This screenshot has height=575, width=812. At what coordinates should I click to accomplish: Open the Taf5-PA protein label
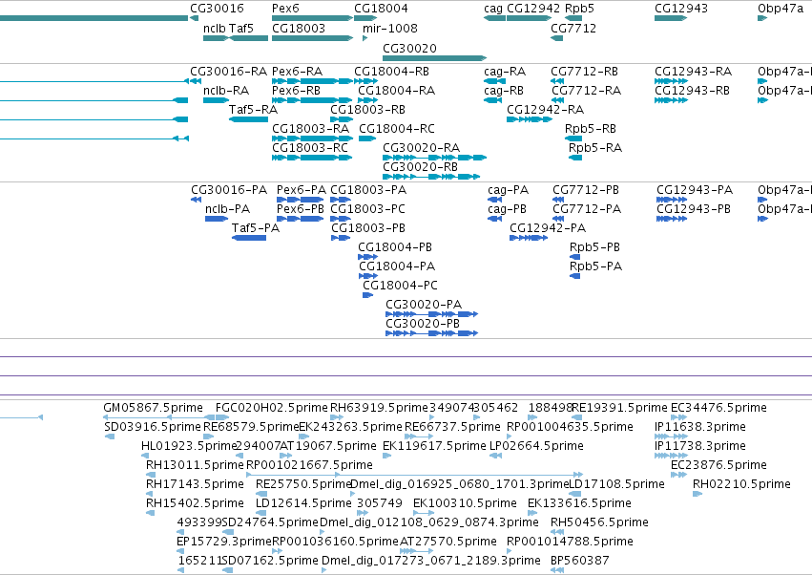click(256, 227)
